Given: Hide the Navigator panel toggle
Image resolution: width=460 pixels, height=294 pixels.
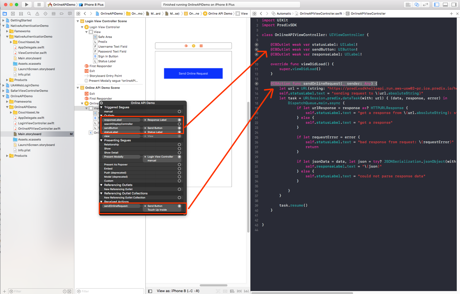Looking at the screenshot, I should point(437,5).
